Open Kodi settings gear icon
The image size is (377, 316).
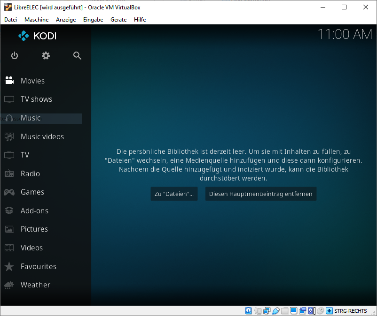pos(46,56)
